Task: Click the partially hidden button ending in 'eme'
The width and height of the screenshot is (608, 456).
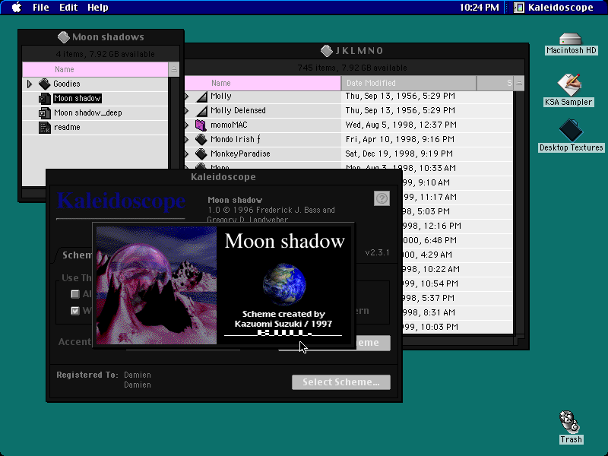Action: [373, 343]
